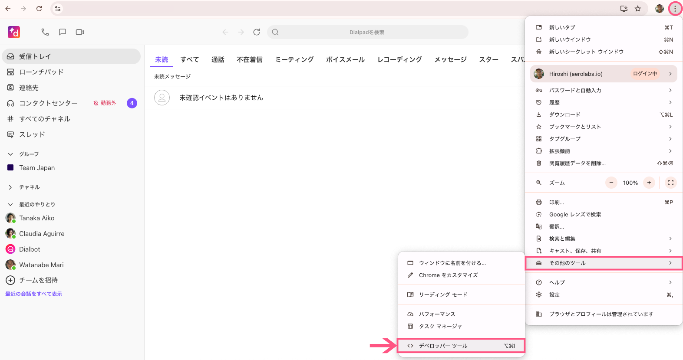Switch to the 不在着信 tab
This screenshot has height=360, width=683.
[x=250, y=59]
